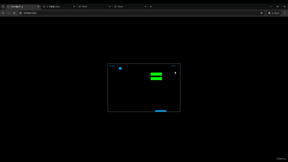
Task: Click the blue paddle at the bottom
Action: click(x=161, y=111)
